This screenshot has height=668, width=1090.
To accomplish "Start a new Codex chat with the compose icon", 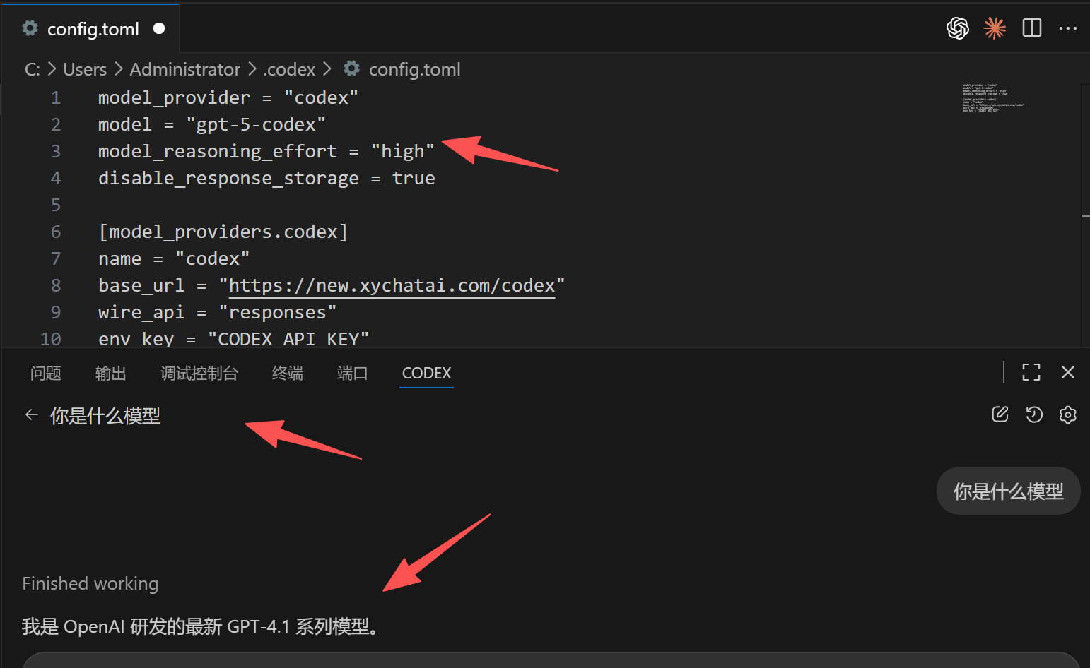I will pyautogui.click(x=1000, y=414).
